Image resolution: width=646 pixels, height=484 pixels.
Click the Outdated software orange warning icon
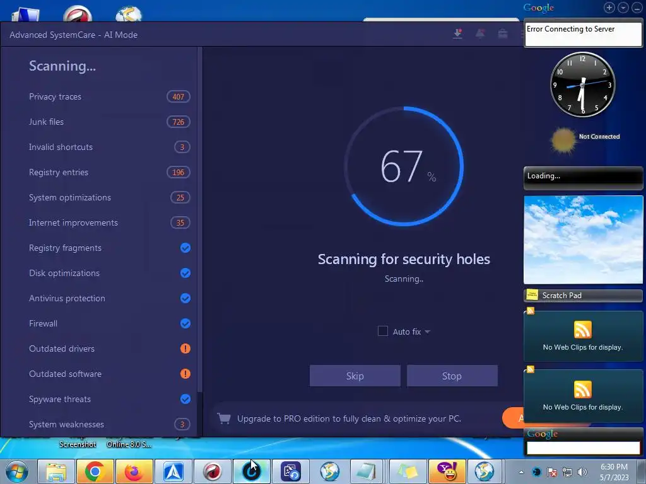coord(185,374)
